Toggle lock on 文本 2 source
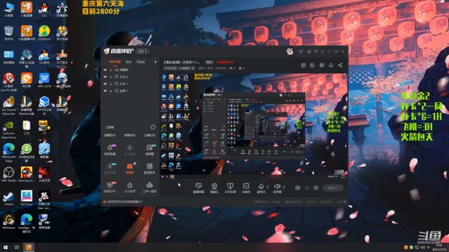The image size is (449, 252). pos(111,77)
